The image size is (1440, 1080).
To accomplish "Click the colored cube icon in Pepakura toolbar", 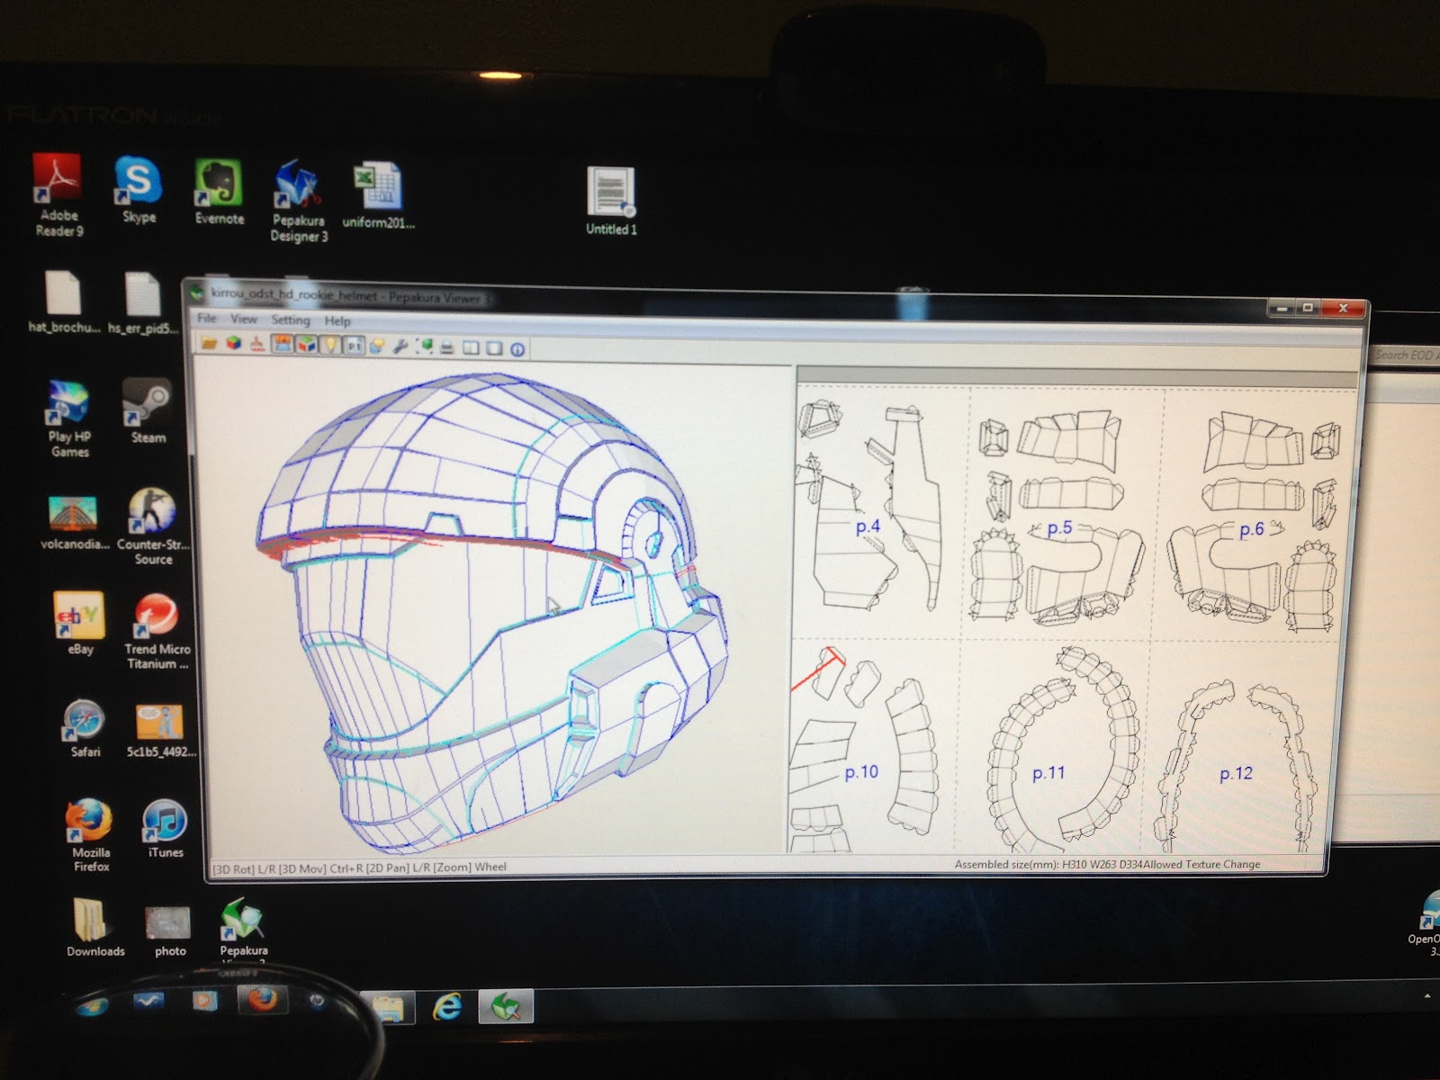I will (x=233, y=344).
